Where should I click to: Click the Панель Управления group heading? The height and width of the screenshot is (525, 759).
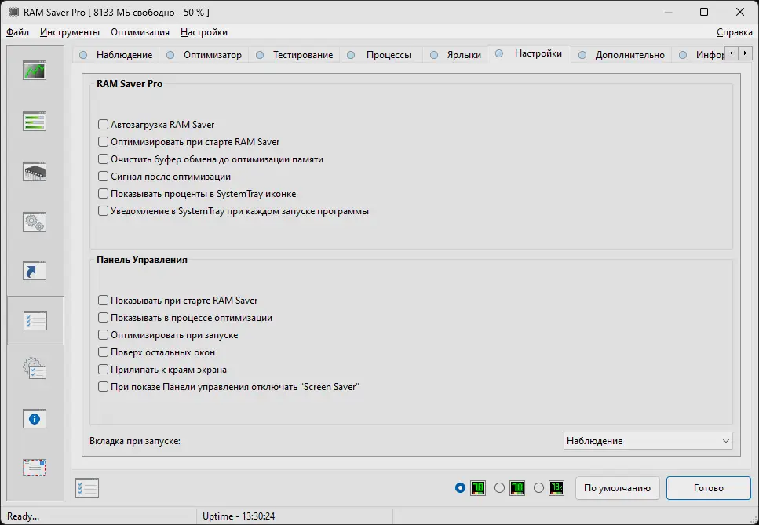pyautogui.click(x=142, y=259)
